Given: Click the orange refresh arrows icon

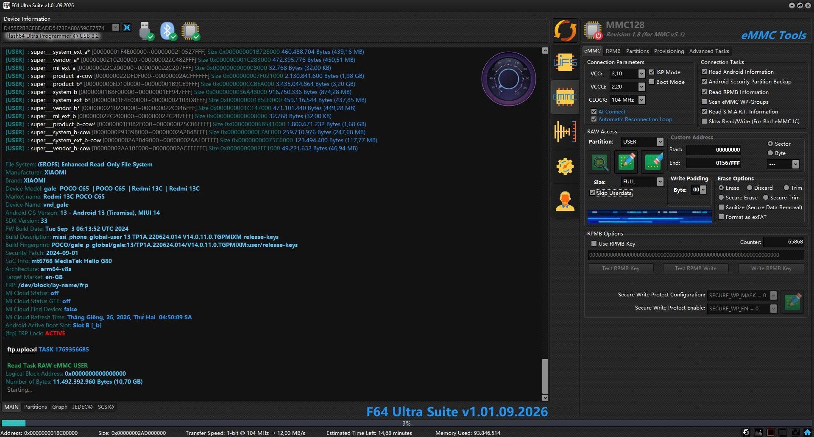Looking at the screenshot, I should (x=565, y=30).
